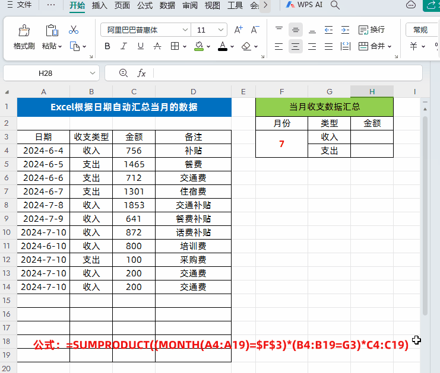Toggle Strikethrough formatting
The width and height of the screenshot is (440, 373).
157,46
